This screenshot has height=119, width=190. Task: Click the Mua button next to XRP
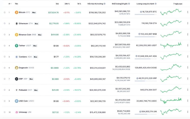click(x=31, y=79)
